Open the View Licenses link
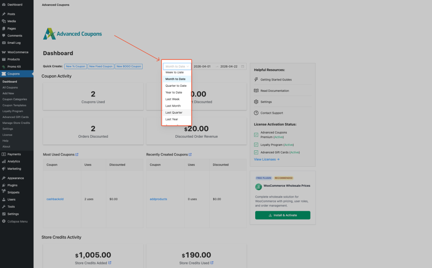This screenshot has height=268, width=432. (x=267, y=159)
